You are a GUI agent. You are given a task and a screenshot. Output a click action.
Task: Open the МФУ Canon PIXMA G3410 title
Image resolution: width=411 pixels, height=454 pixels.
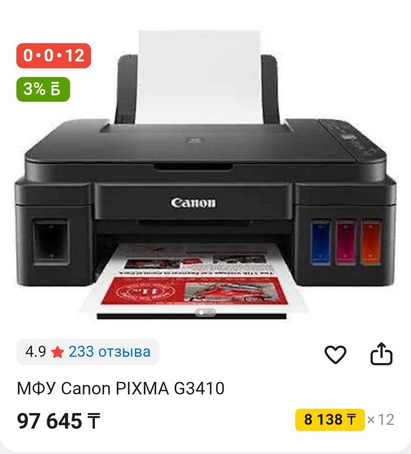pos(120,388)
